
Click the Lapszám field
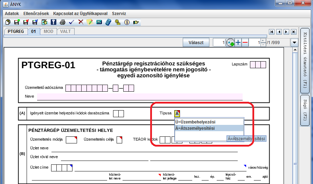[x=258, y=65]
